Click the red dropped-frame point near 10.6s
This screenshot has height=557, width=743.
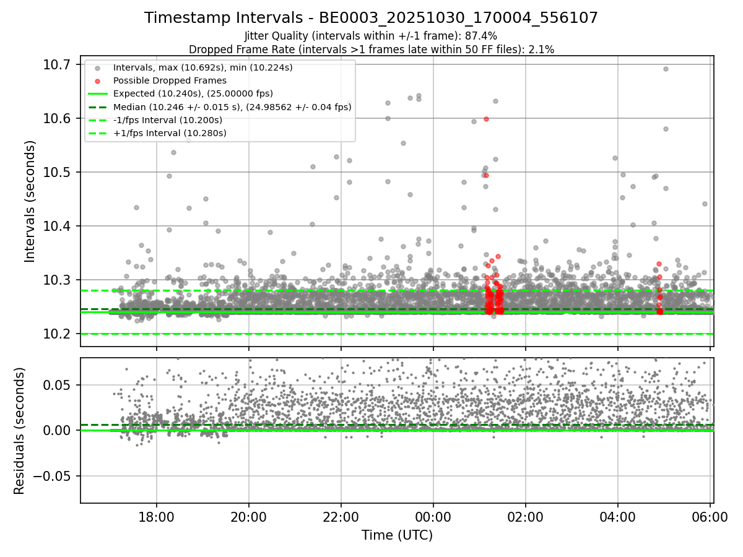coord(486,119)
